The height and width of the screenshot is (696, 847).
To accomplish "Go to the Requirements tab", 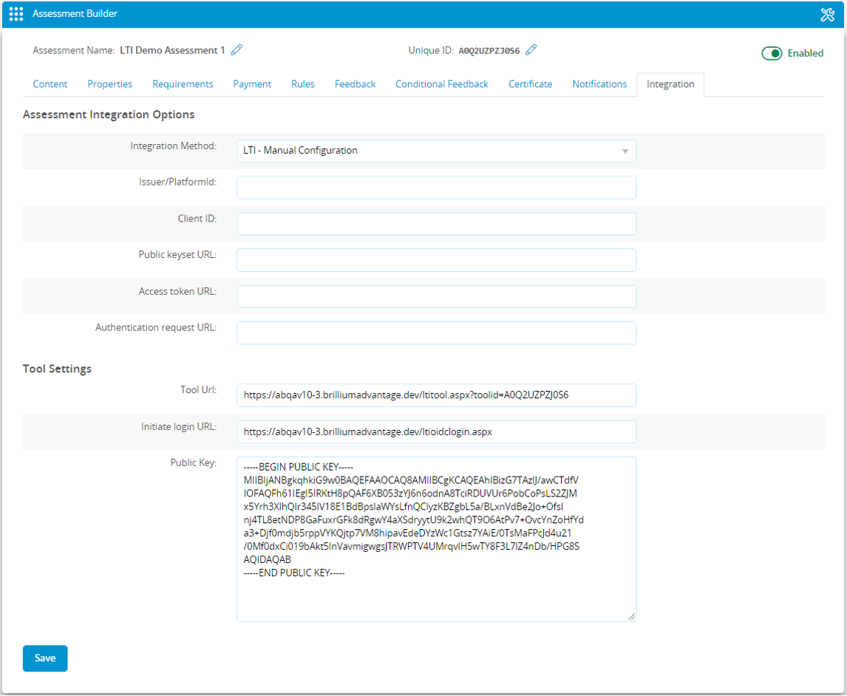I will coord(183,84).
